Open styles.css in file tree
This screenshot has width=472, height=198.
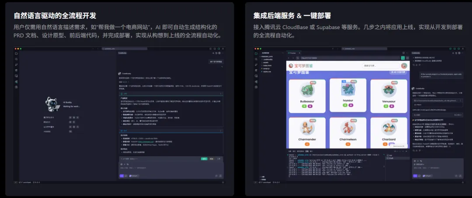[x=267, y=72]
